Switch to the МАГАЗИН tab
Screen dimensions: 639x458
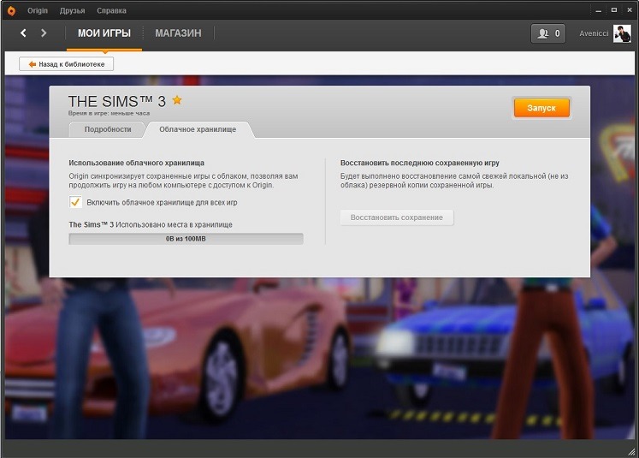tap(178, 33)
